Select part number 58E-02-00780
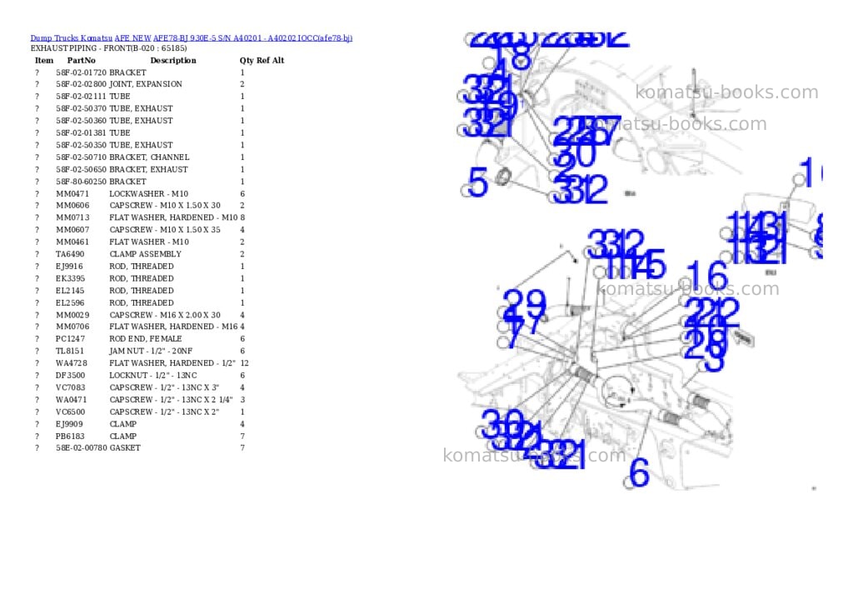Screen dimensions: 853x604 point(81,448)
